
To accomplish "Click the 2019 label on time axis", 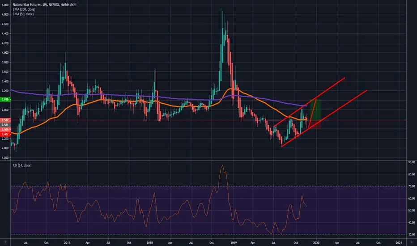I will pyautogui.click(x=234, y=242).
